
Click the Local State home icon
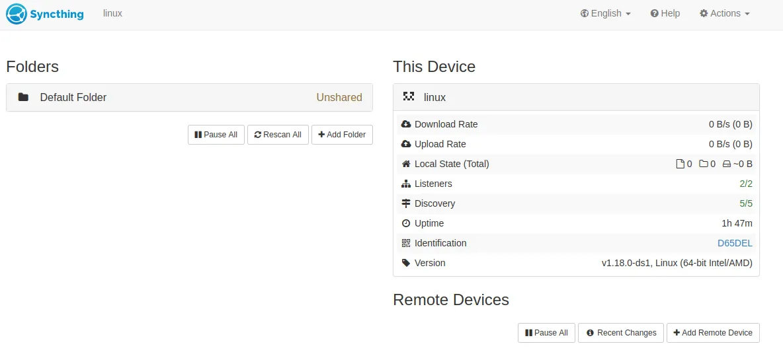[x=406, y=164]
